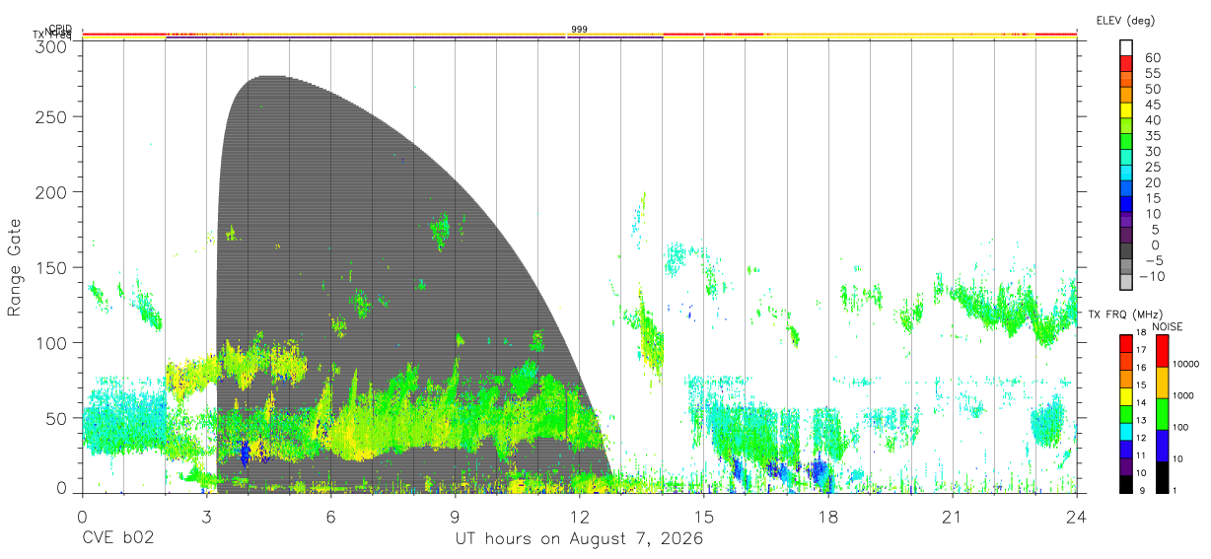Click the 'Range Gate' y-axis label
Image resolution: width=1211 pixels, height=559 pixels.
[15, 267]
